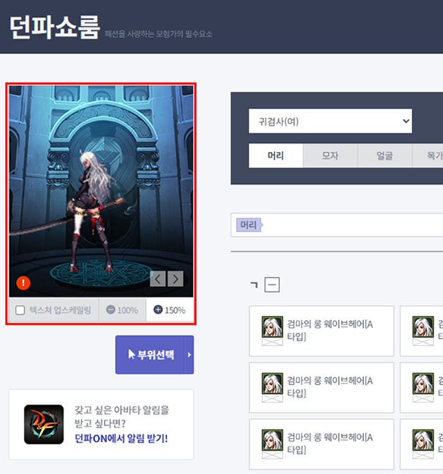Click the 부위선택 button
The height and width of the screenshot is (474, 443).
tap(150, 354)
